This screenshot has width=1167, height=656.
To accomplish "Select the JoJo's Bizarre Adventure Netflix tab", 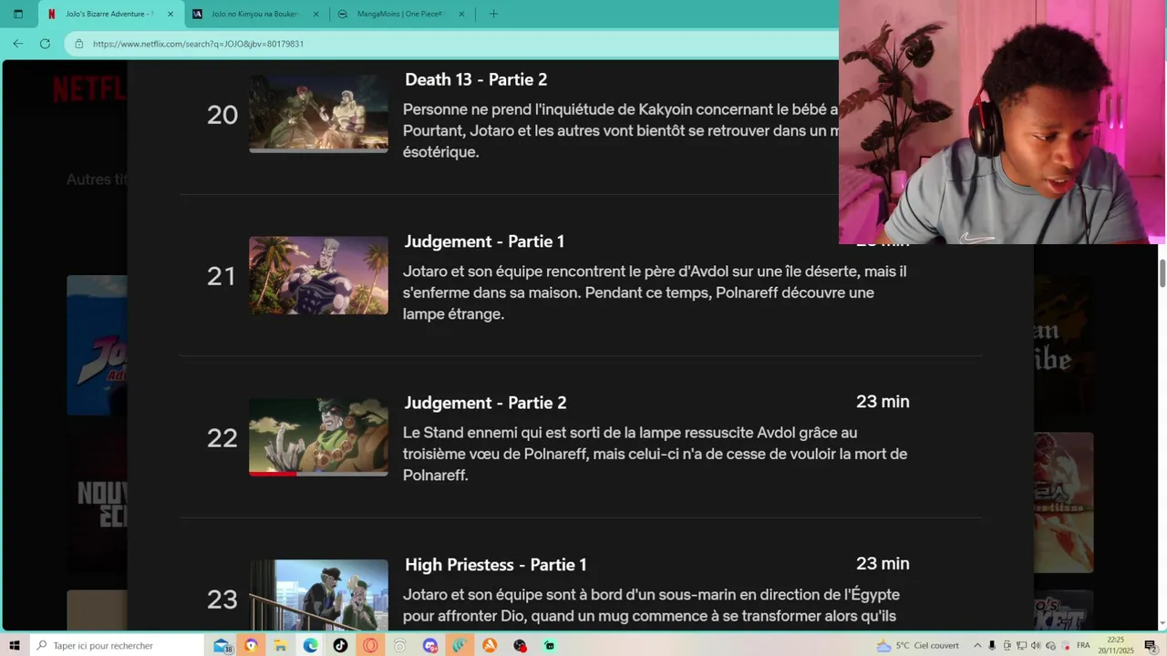I will coord(109,14).
